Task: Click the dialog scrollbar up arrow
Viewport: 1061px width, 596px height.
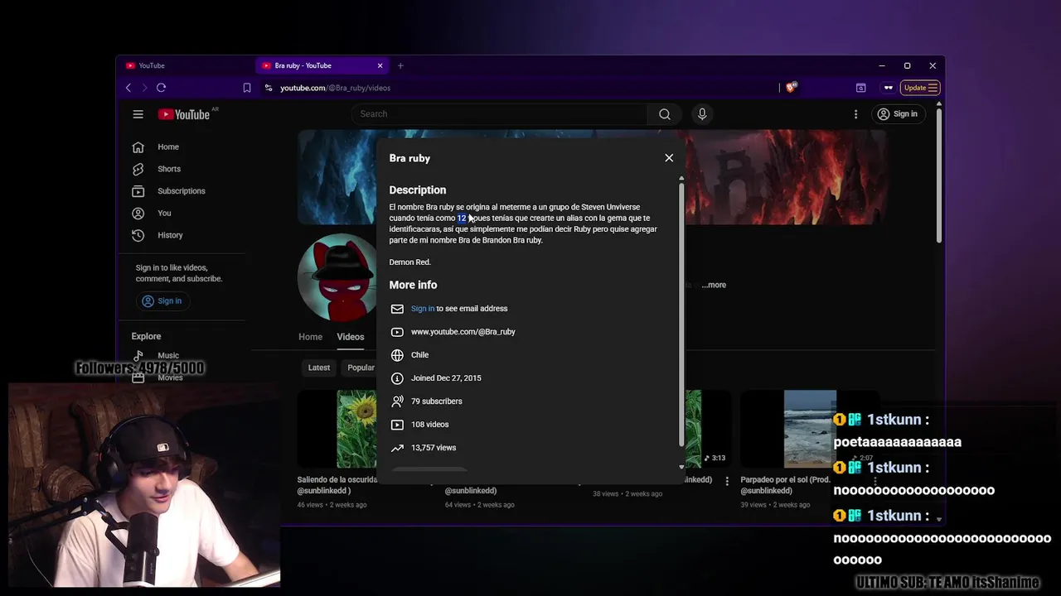Action: pyautogui.click(x=681, y=178)
